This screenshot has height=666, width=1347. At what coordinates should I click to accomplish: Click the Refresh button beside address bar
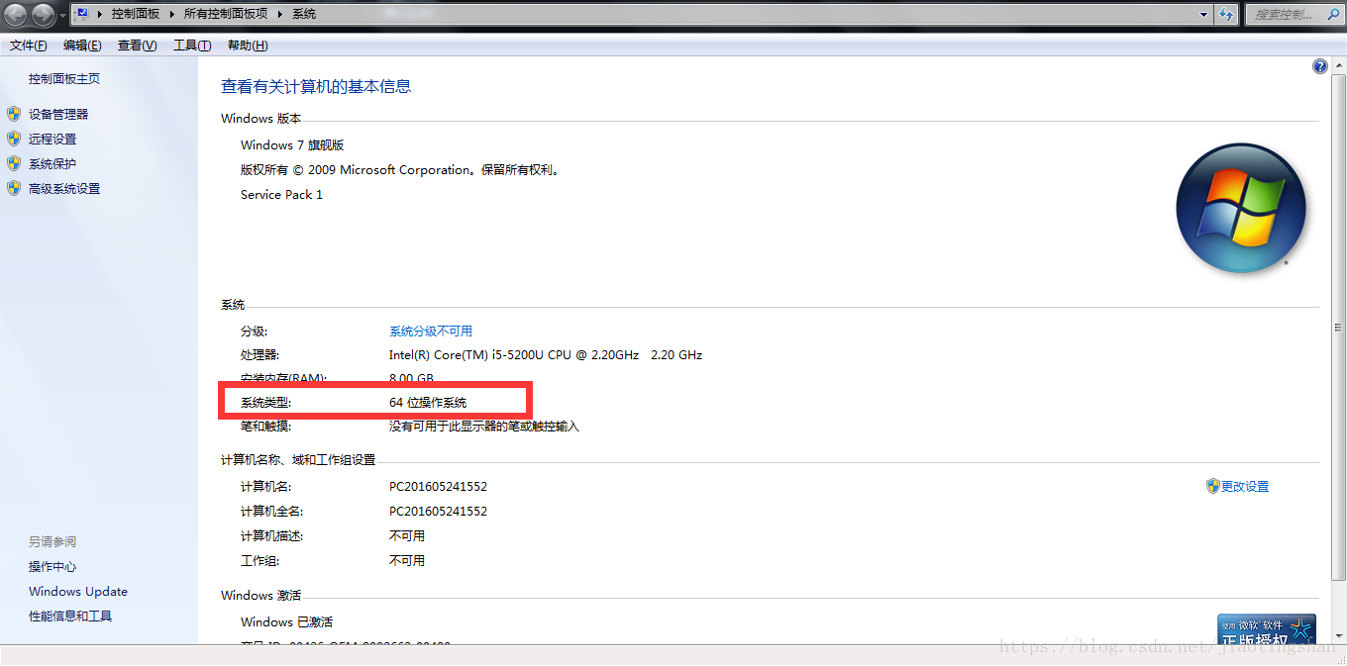click(1227, 15)
